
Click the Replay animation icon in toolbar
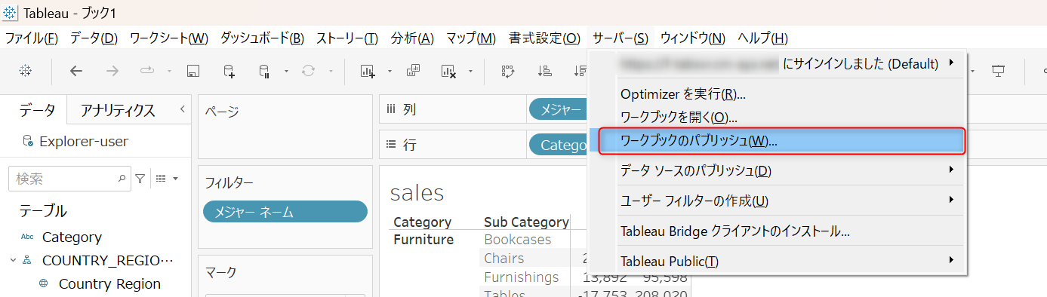point(147,71)
